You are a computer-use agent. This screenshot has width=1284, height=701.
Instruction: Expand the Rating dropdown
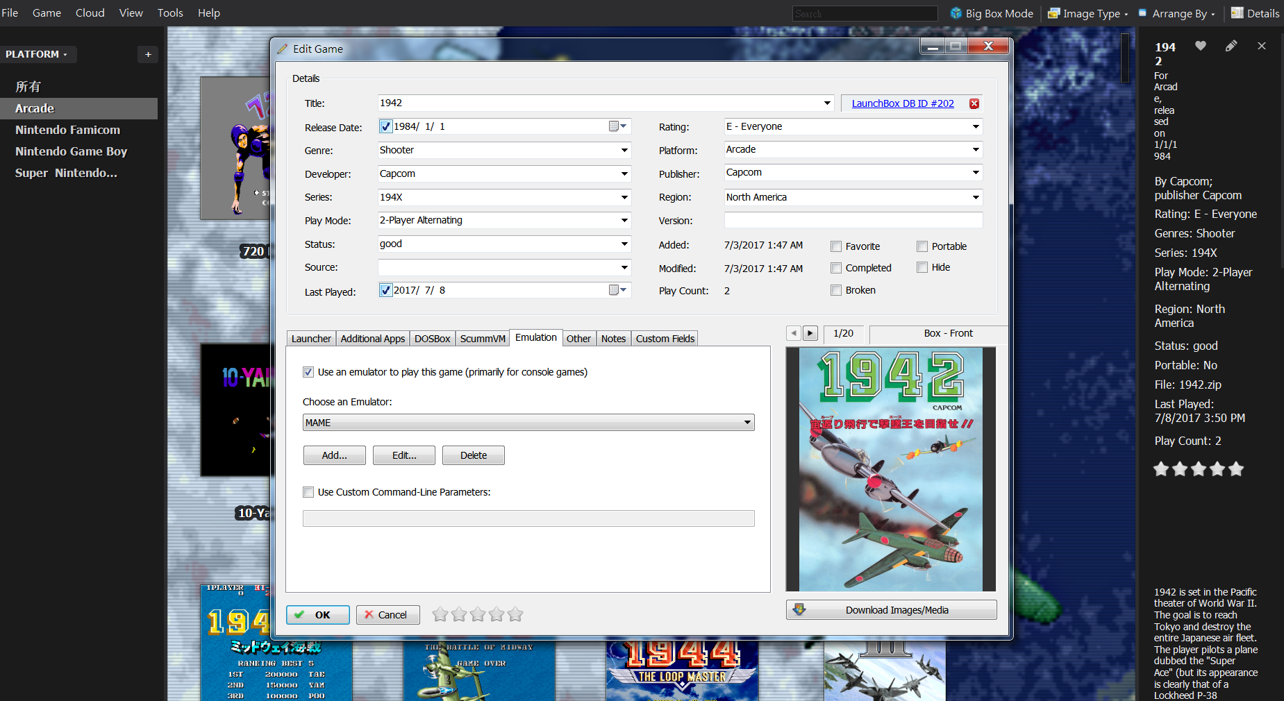tap(976, 126)
